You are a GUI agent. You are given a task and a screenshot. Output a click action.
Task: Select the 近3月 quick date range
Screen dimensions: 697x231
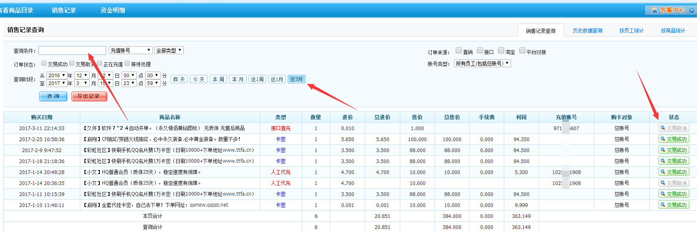[296, 79]
